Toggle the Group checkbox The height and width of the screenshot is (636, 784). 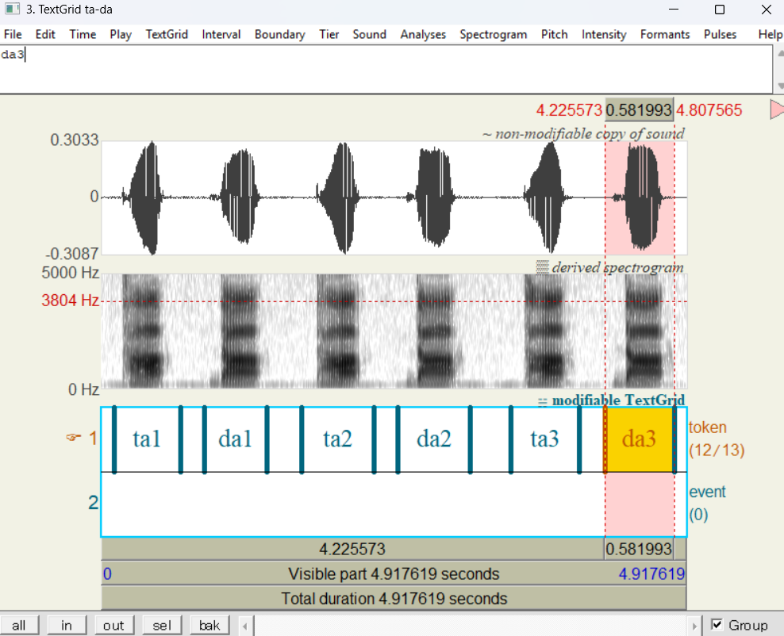717,625
